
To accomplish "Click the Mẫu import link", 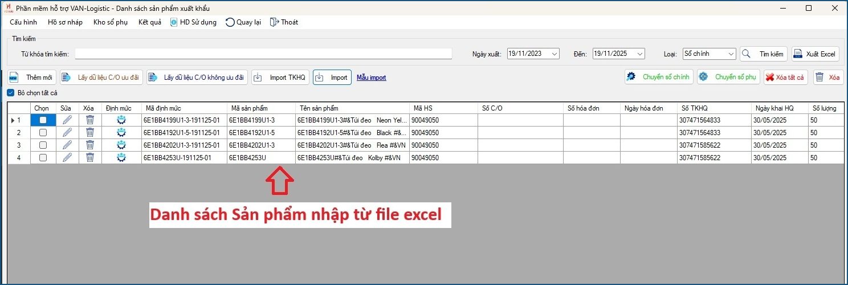I will (x=371, y=78).
